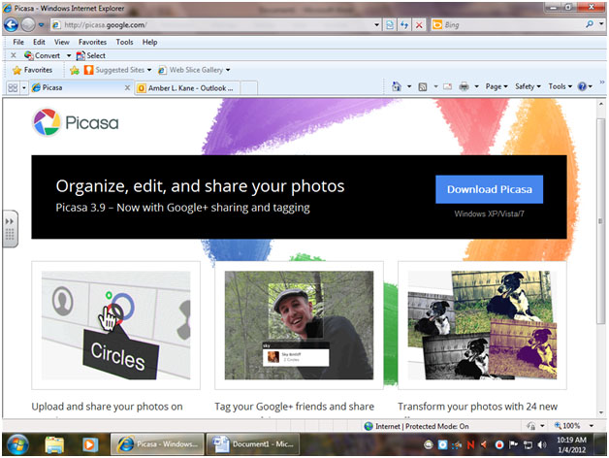The width and height of the screenshot is (609, 458).
Task: Open the Windows Start button
Action: (x=17, y=444)
